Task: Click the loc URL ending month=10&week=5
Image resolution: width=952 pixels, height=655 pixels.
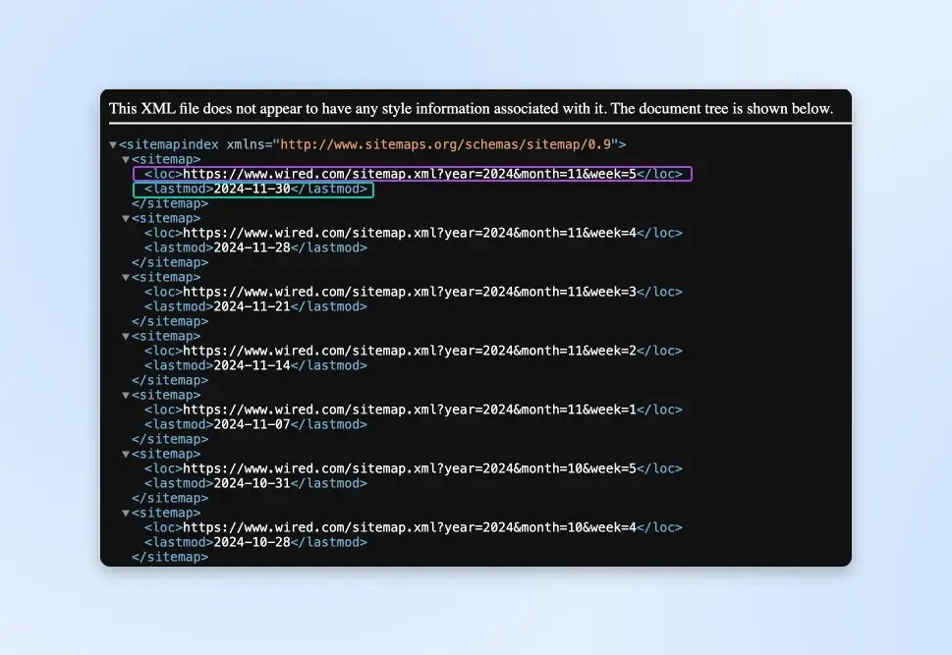Action: 410,468
